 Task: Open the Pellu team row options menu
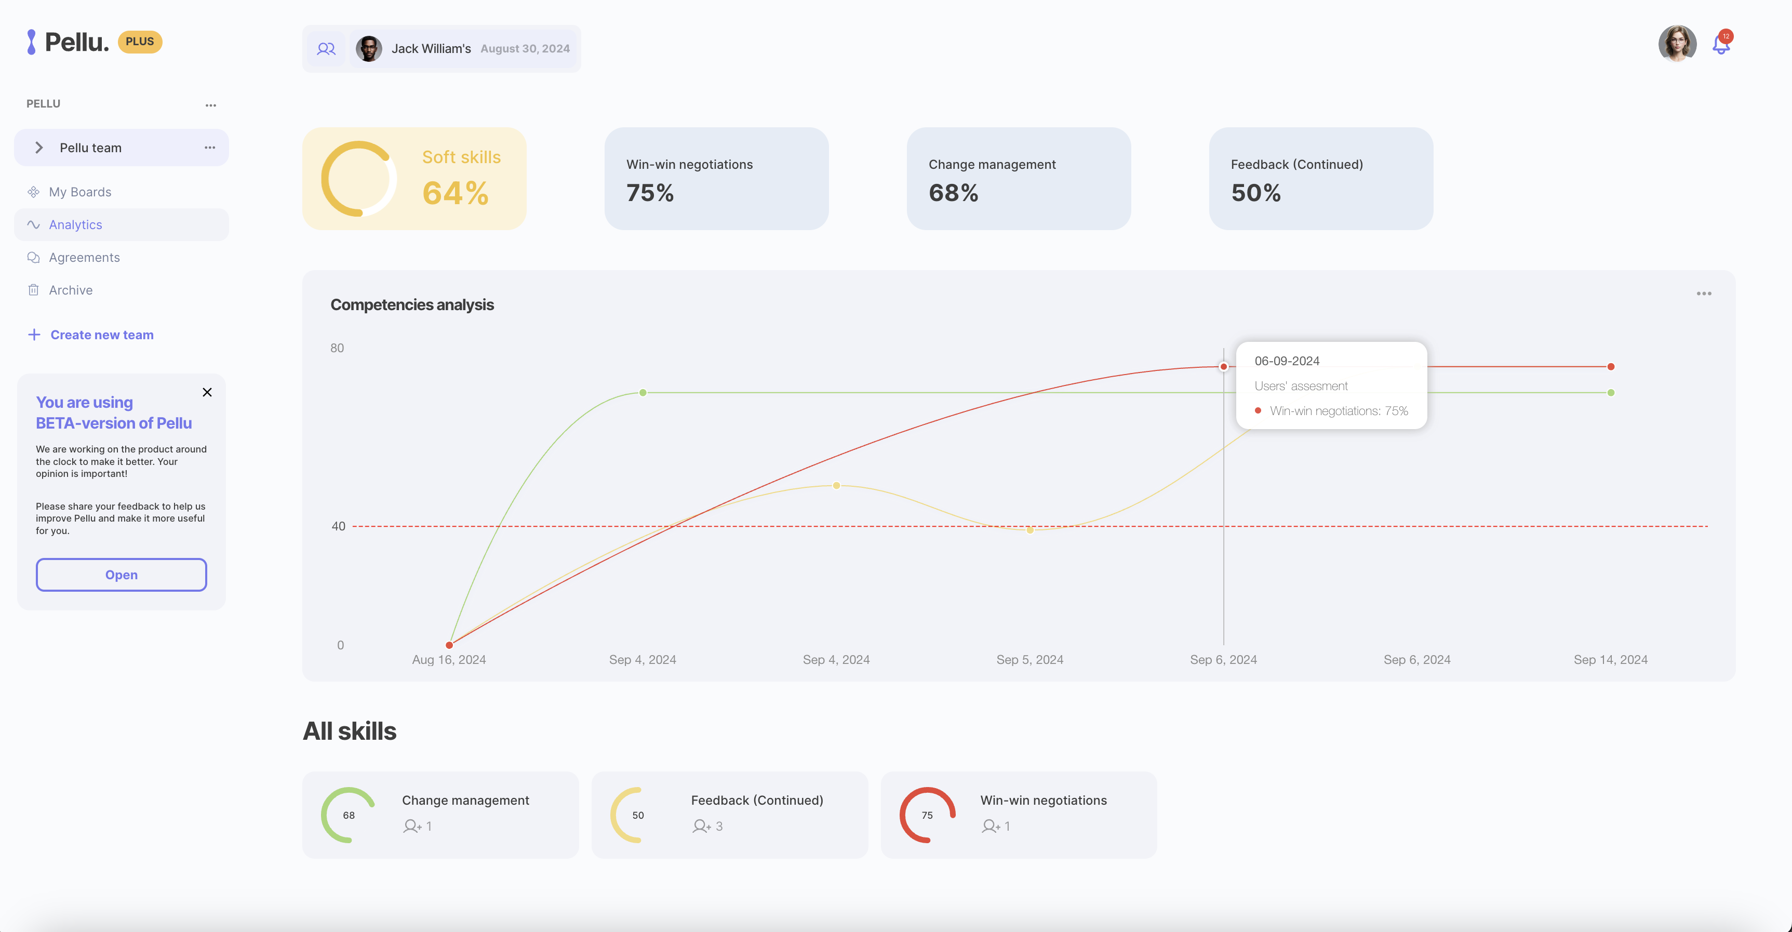point(209,148)
